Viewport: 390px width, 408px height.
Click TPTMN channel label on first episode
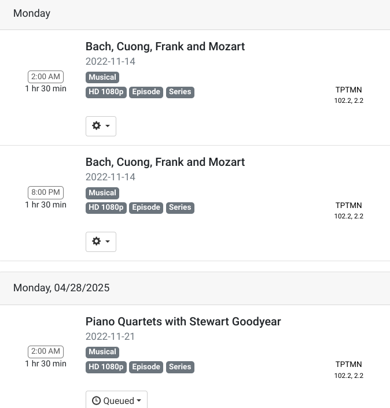point(348,90)
